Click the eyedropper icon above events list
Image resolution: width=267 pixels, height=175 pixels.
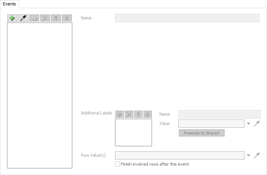point(23,18)
